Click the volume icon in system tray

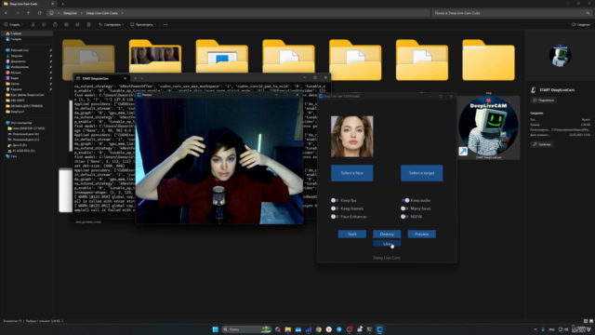pos(566,329)
